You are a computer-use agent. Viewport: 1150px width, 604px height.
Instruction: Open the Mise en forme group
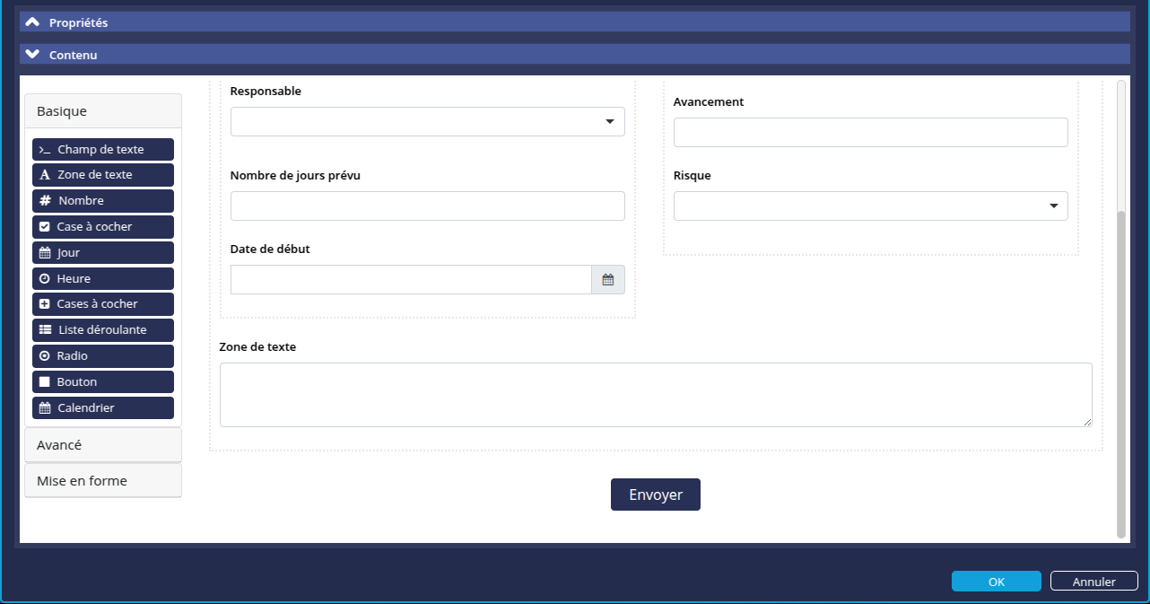103,481
